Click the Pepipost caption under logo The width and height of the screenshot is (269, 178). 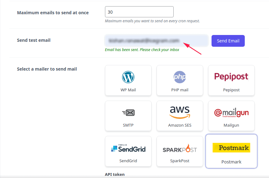pyautogui.click(x=231, y=90)
